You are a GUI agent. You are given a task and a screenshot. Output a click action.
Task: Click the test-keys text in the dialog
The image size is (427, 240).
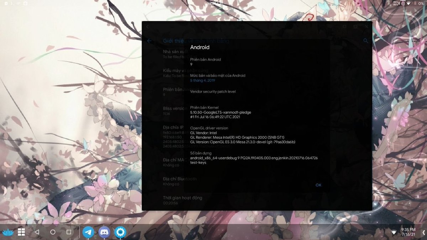(x=198, y=162)
